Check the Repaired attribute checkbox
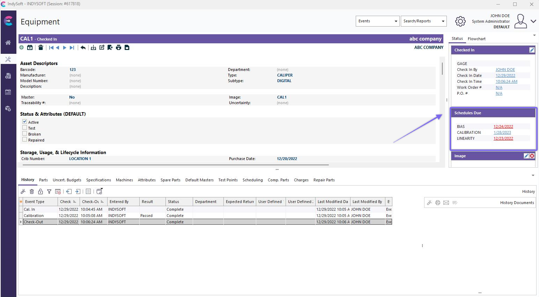The width and height of the screenshot is (539, 297). coord(25,139)
